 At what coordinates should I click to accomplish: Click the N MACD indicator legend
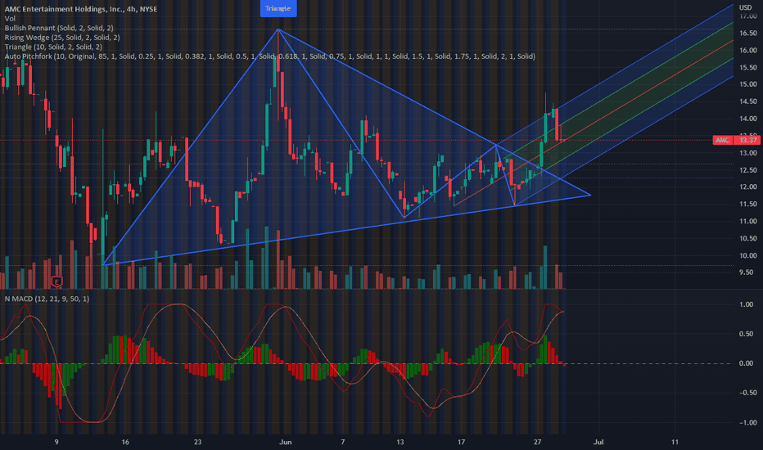point(47,299)
